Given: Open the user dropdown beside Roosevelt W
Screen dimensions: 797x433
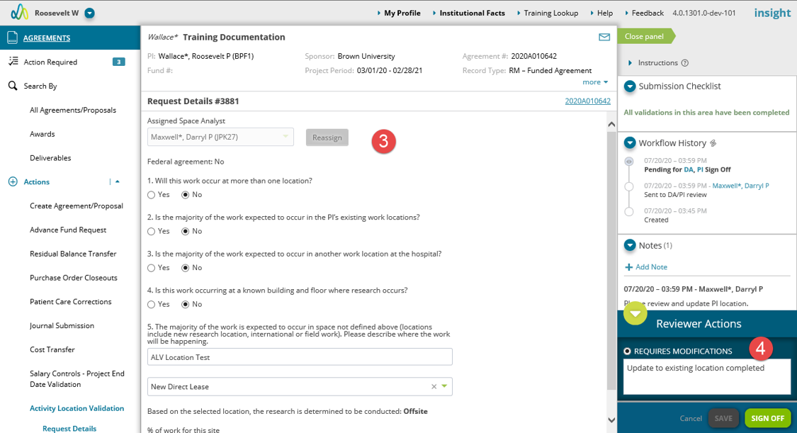Looking at the screenshot, I should [89, 13].
